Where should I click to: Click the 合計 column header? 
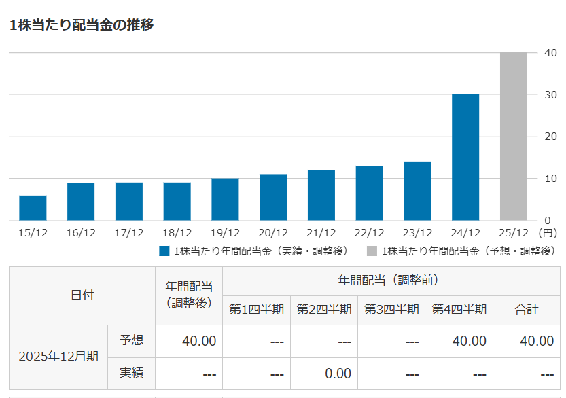[527, 310]
